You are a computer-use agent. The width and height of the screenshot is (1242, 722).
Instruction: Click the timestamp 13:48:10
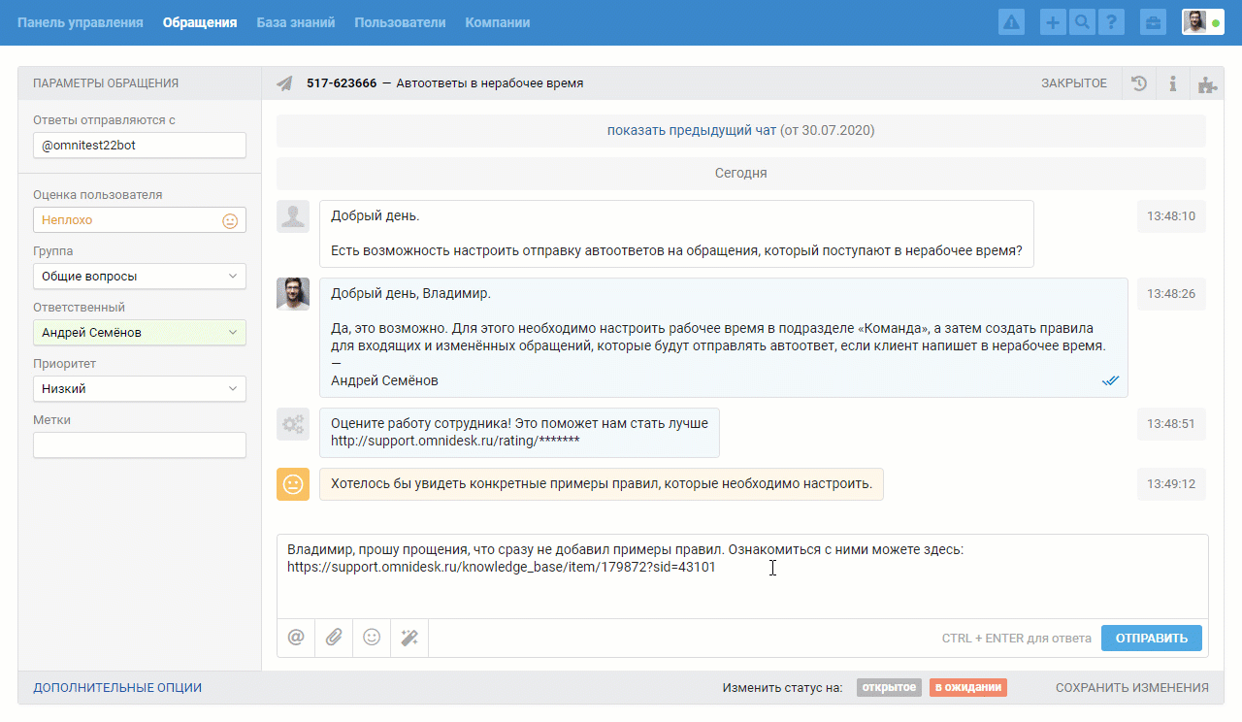(x=1171, y=216)
